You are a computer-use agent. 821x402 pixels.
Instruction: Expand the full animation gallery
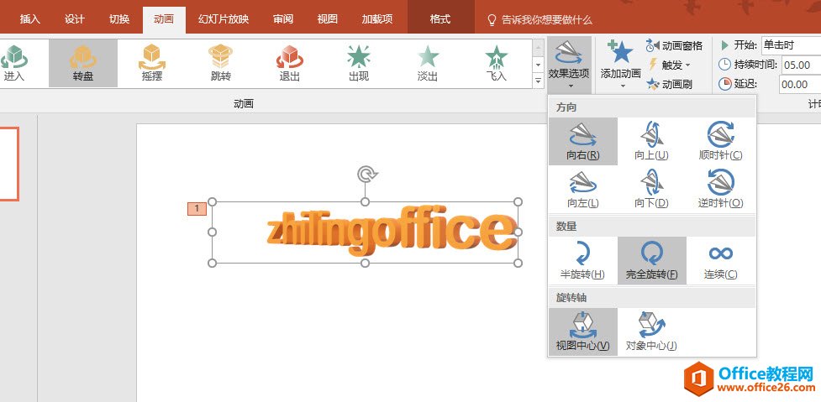[538, 81]
